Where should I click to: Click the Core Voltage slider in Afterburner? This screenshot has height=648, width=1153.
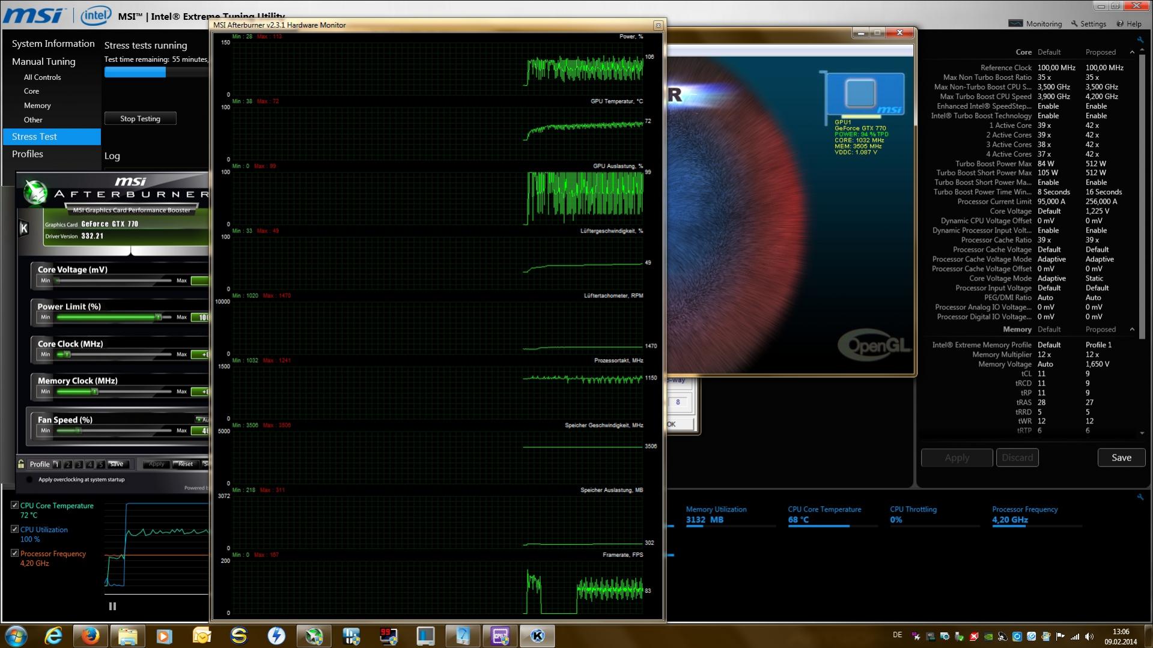point(114,280)
